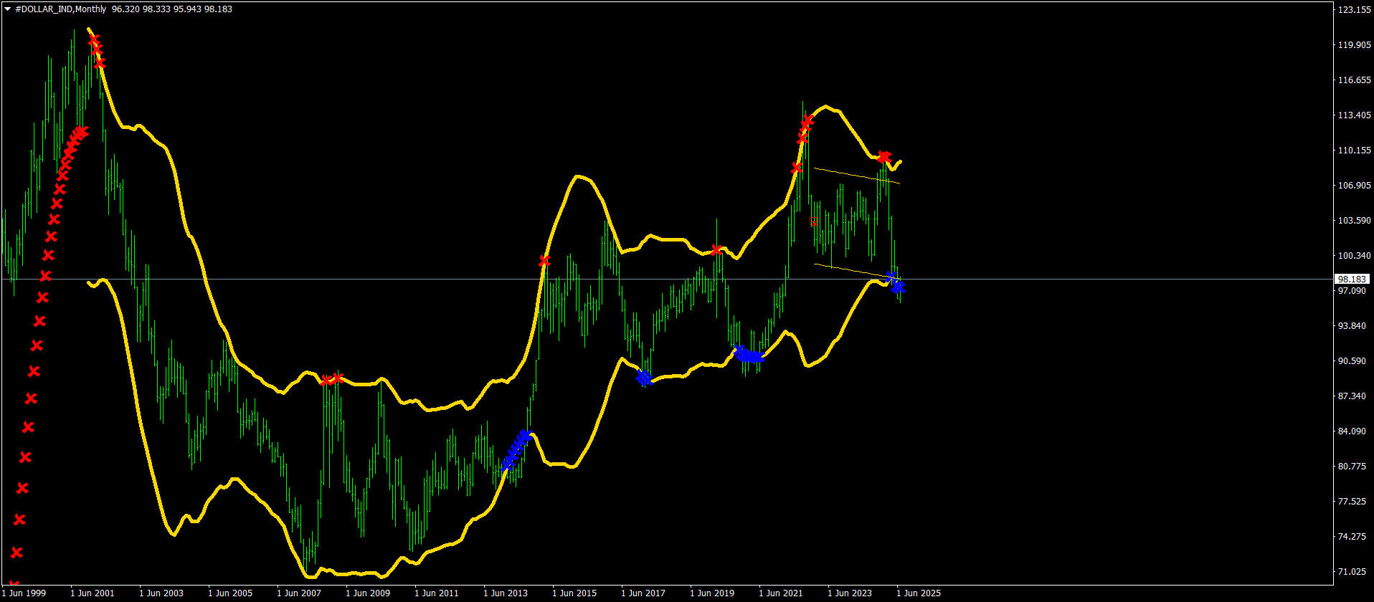This screenshot has width=1374, height=602.
Task: Select the upper thin orange trendline
Action: (857, 176)
